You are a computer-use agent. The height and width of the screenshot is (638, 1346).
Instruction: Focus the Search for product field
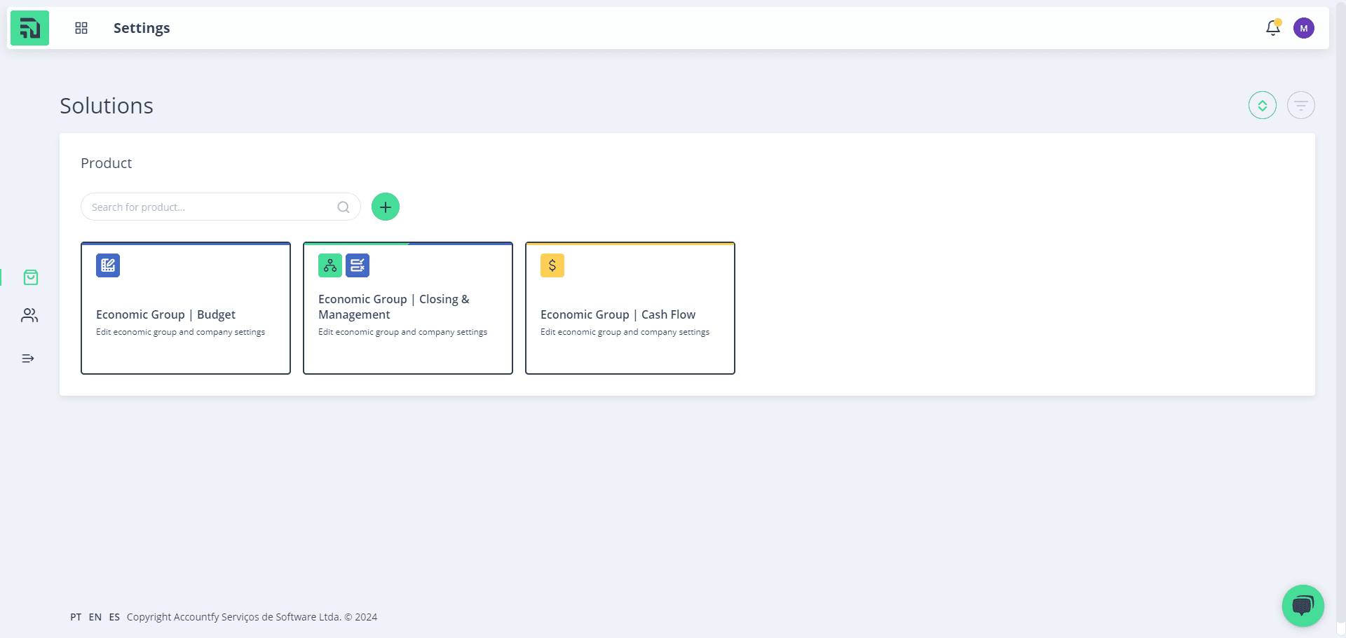pyautogui.click(x=221, y=207)
